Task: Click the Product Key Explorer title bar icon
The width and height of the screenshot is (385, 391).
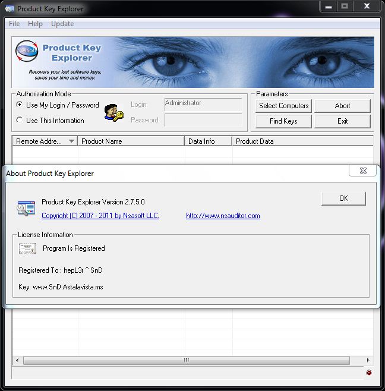Action: coord(10,9)
